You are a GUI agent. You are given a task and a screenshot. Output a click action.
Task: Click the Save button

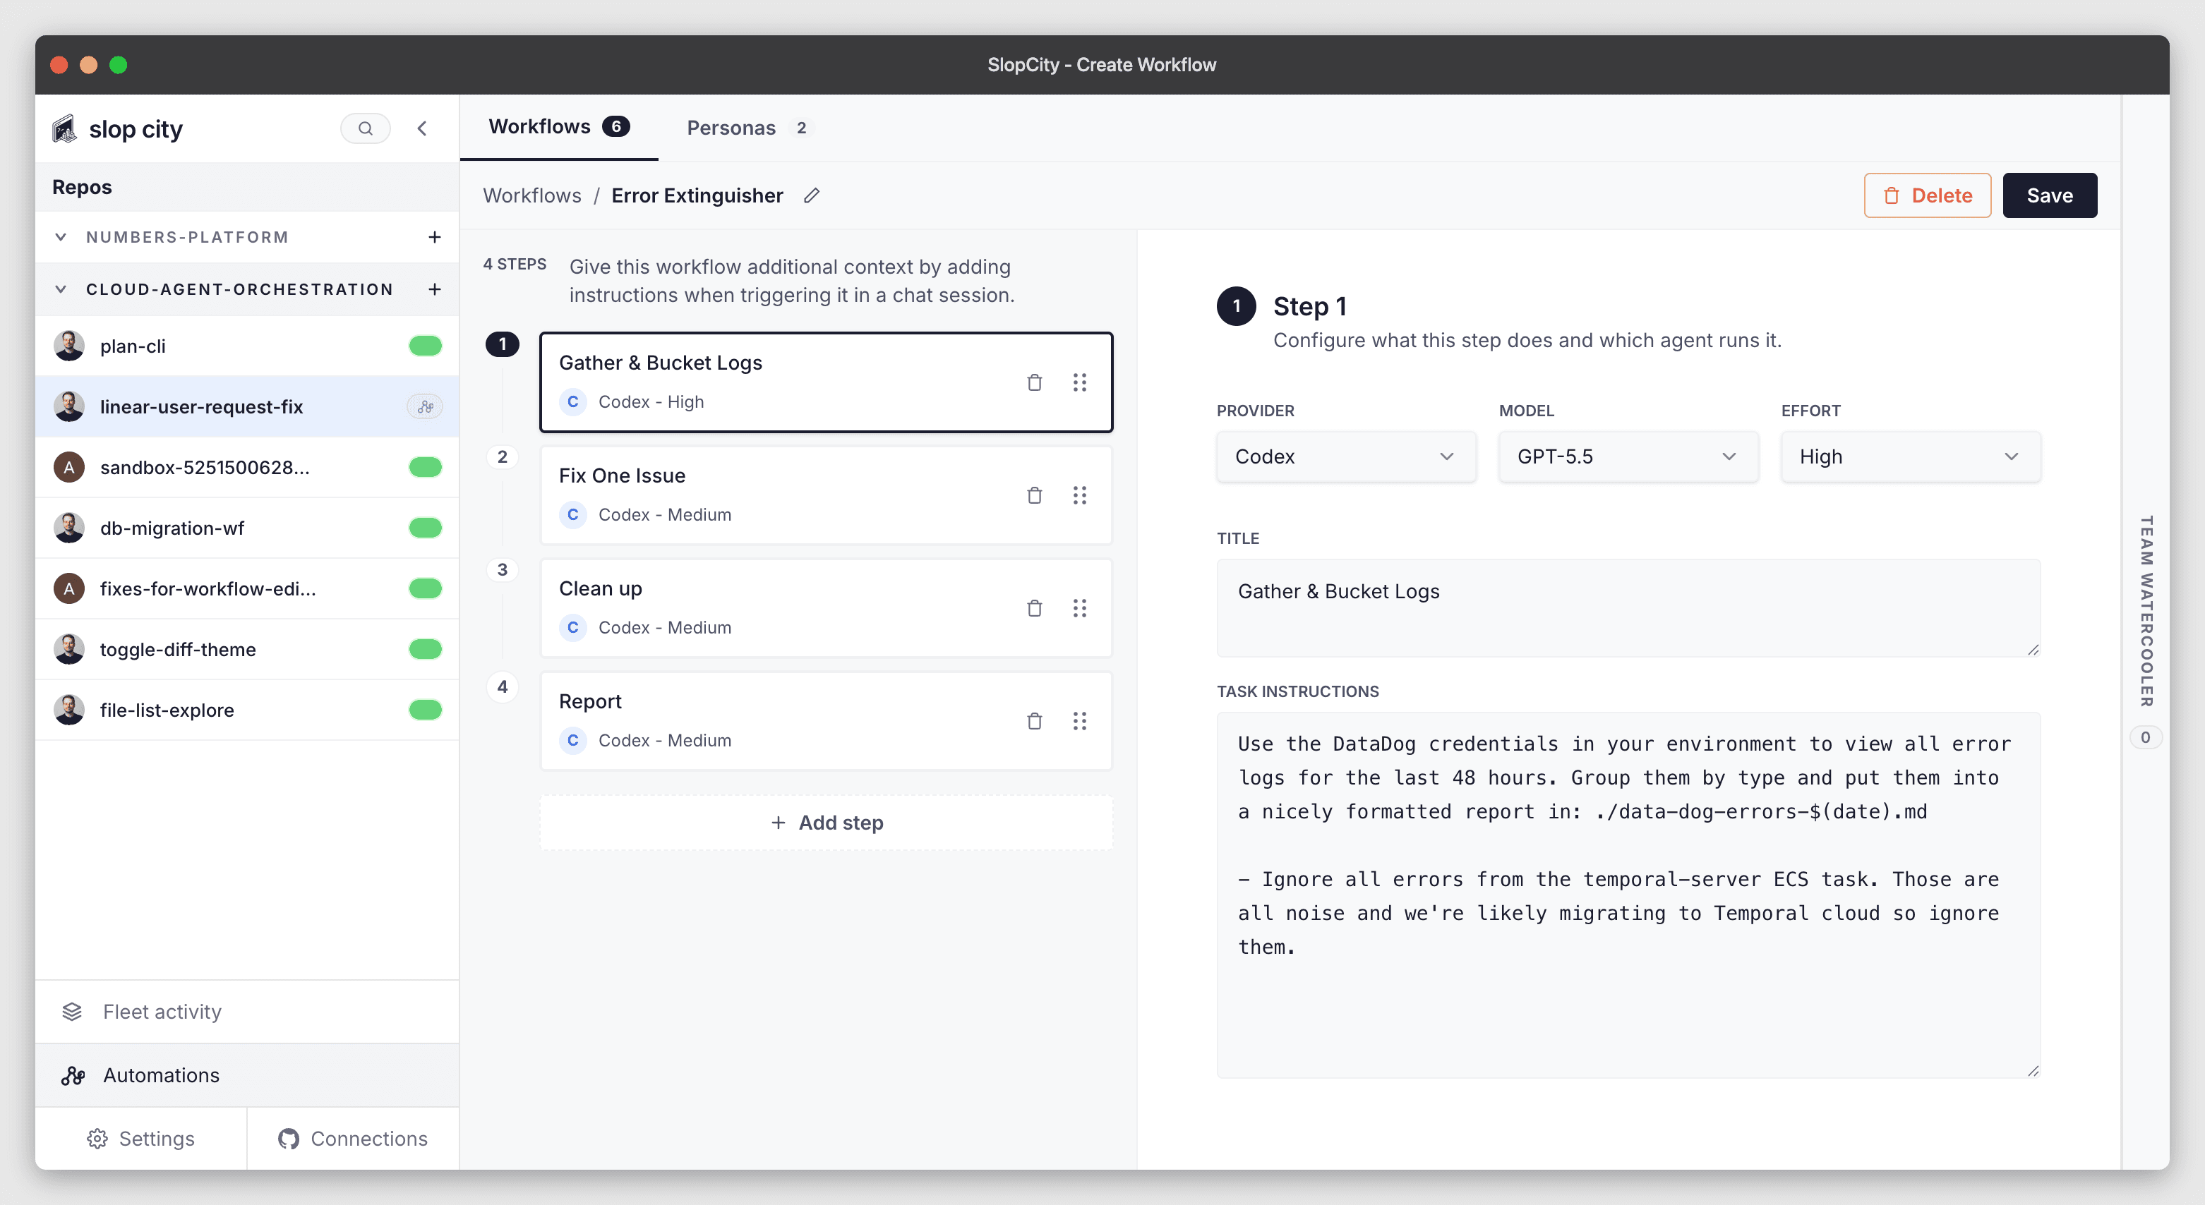[2049, 196]
